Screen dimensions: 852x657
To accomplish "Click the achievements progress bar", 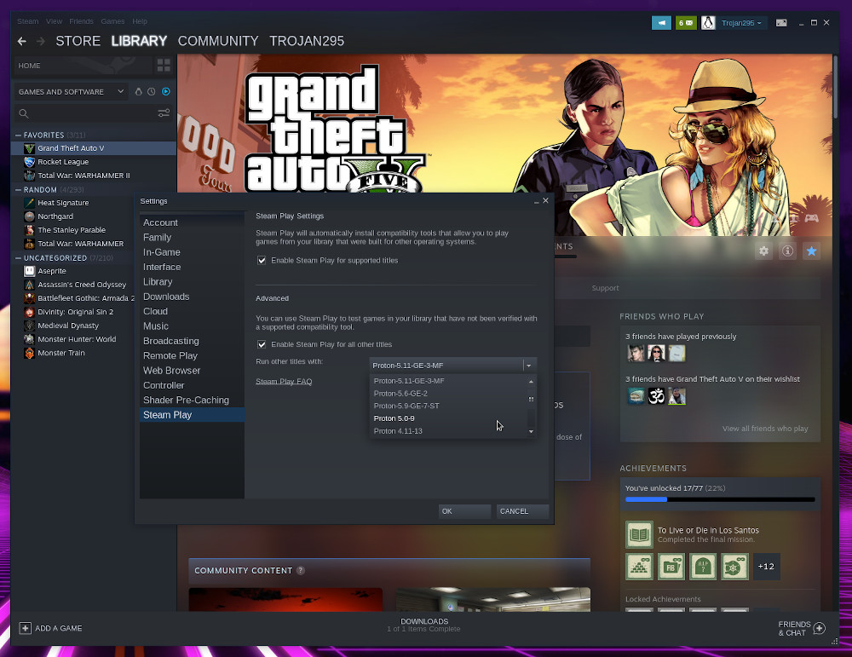I will click(x=720, y=499).
